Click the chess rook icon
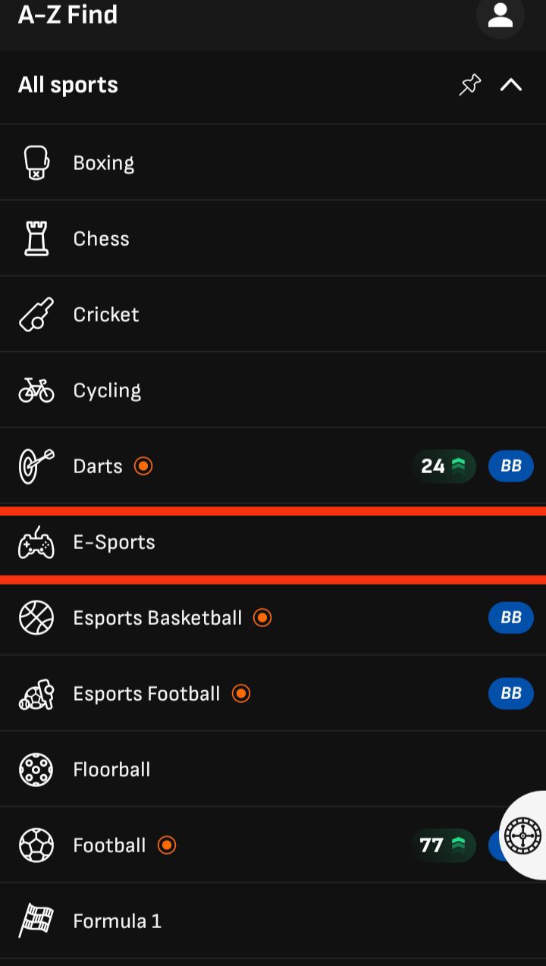Viewport: 546px width, 966px height. (36, 238)
